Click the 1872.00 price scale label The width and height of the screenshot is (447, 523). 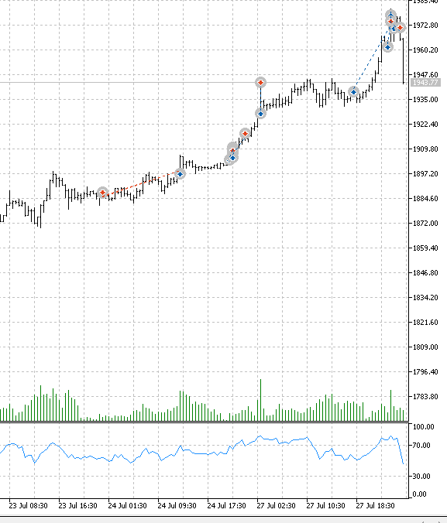(x=425, y=223)
